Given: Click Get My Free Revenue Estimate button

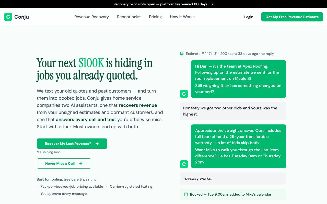Looking at the screenshot, I should click(292, 17).
